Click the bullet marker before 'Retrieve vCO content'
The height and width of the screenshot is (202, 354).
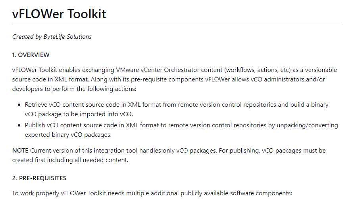(x=20, y=105)
